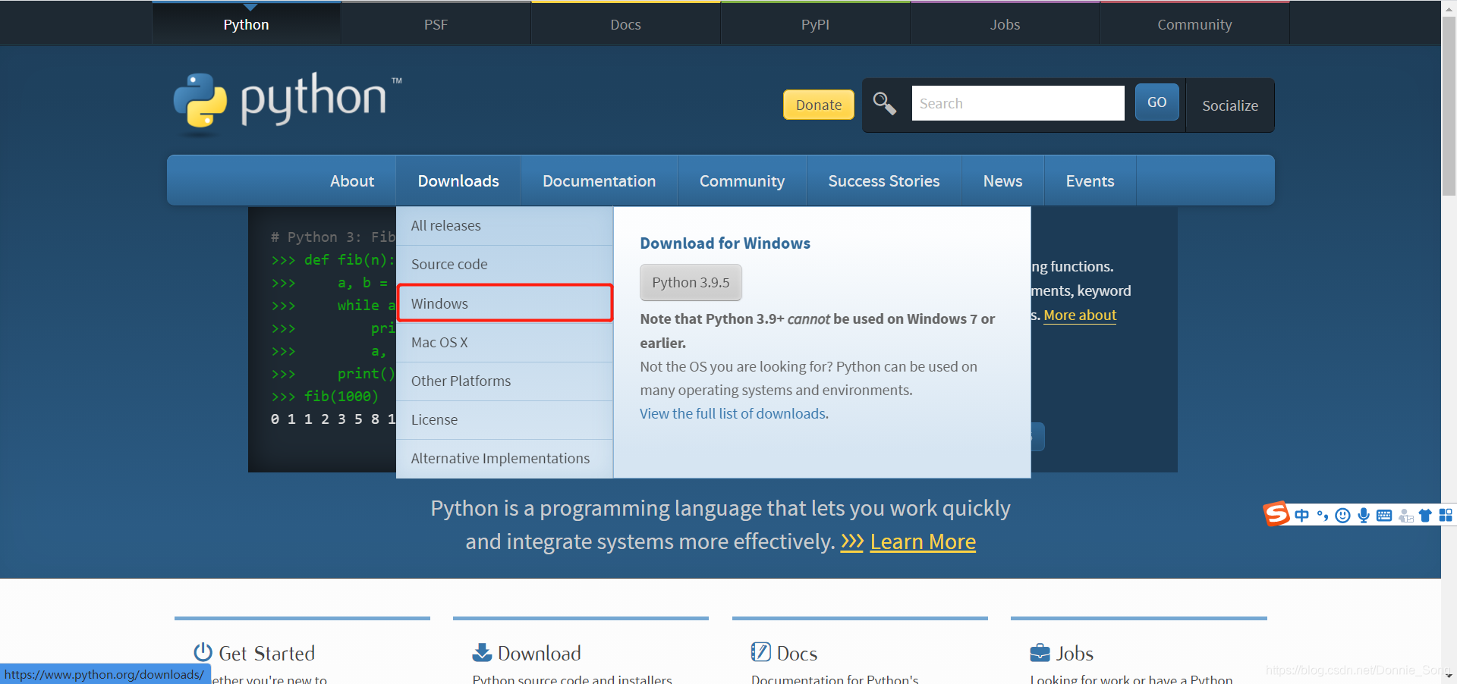Click the Sogou microphone voice input icon
The image size is (1457, 684).
1364,516
